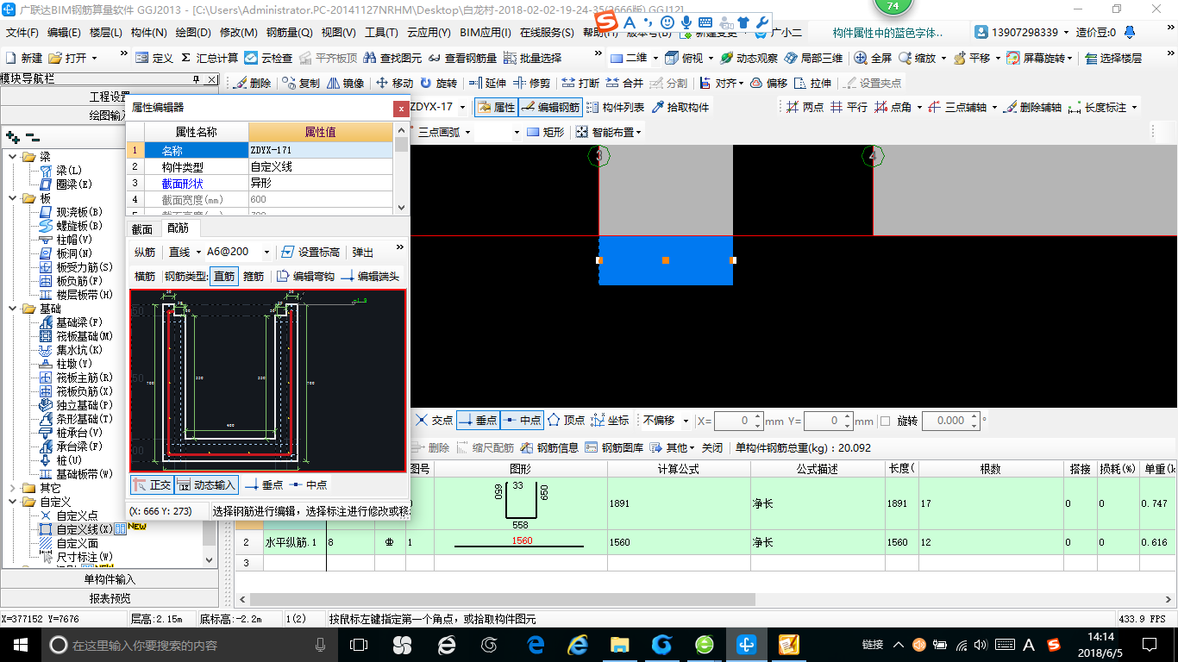The height and width of the screenshot is (662, 1178).
Task: Switch to the 配筋 tab
Action: tap(179, 228)
